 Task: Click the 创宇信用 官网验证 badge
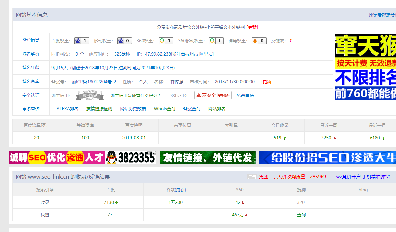(x=90, y=95)
